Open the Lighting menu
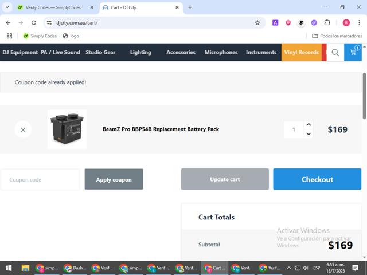This screenshot has width=367, height=275. (x=140, y=52)
